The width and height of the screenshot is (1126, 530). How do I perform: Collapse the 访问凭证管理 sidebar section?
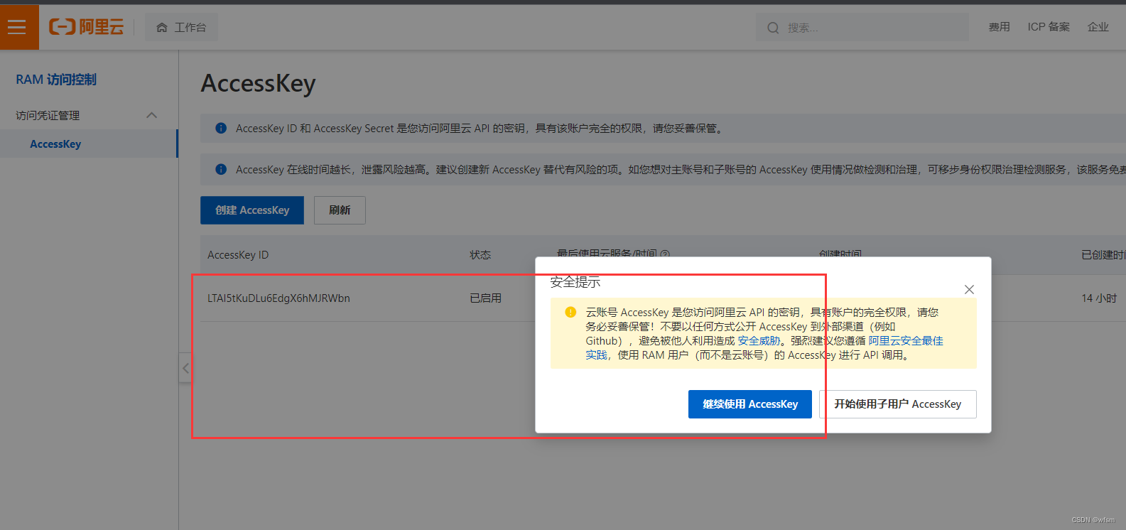151,115
